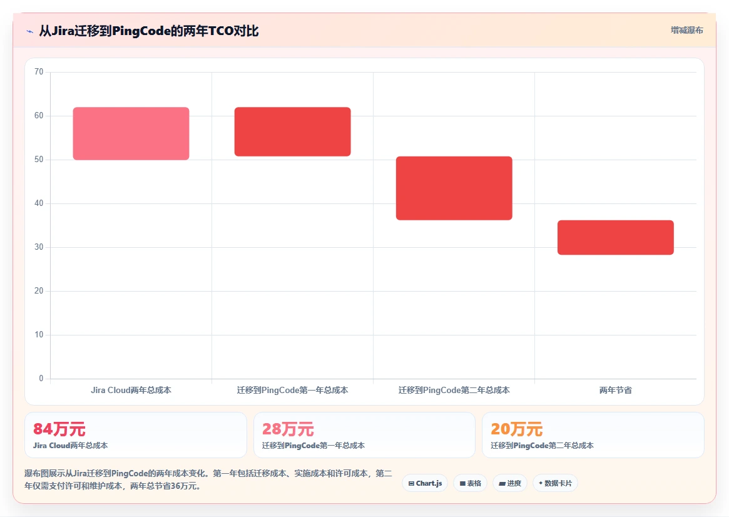Click the red 迁移到PingCode第一年总成本 bar

point(292,131)
